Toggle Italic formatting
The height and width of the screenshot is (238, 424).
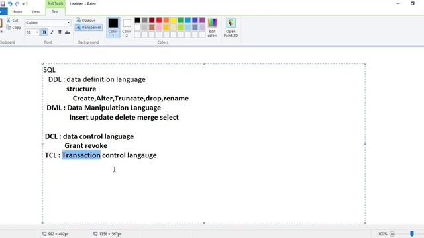coord(52,32)
